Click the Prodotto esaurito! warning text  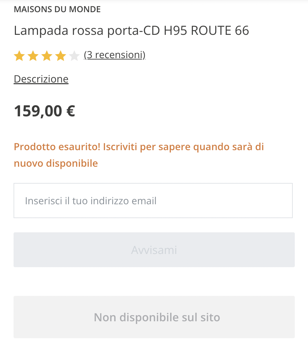tap(57, 147)
